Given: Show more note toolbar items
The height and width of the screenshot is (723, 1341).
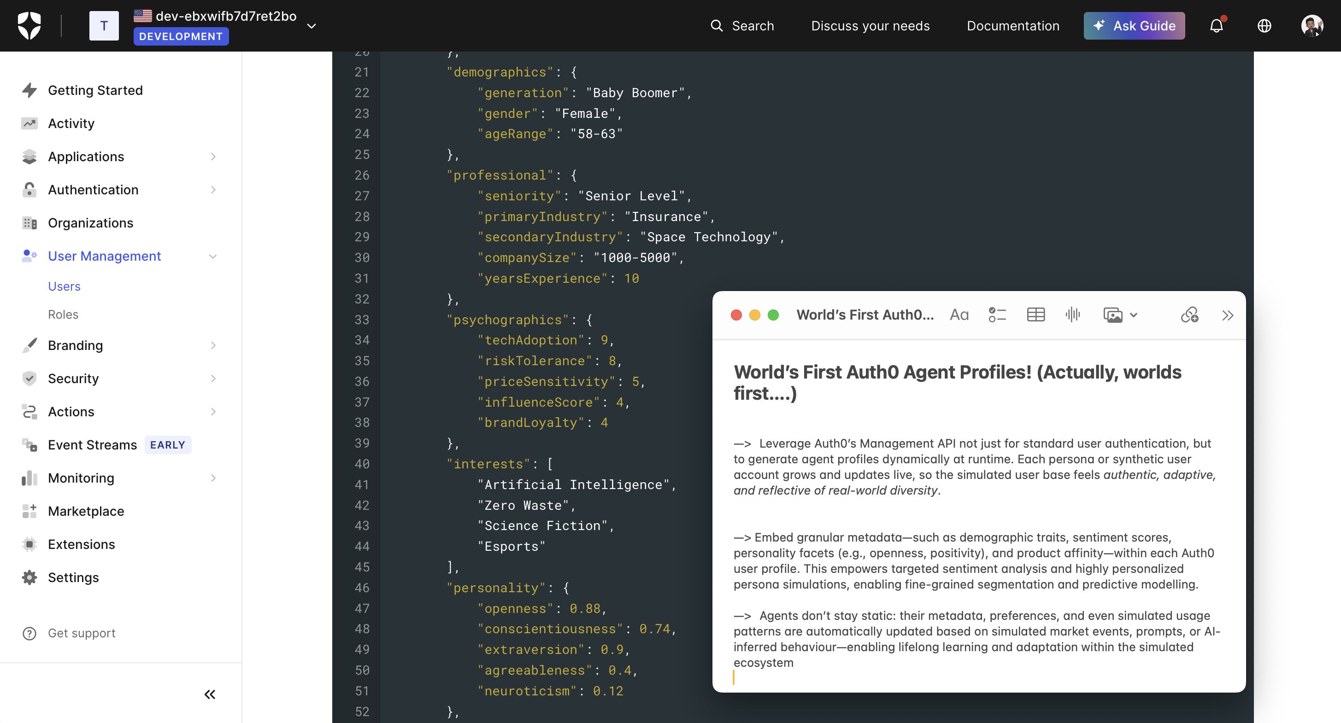Looking at the screenshot, I should [1228, 315].
